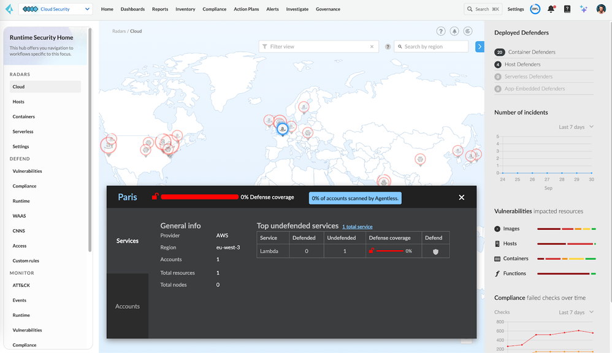This screenshot has width=612, height=353.
Task: Open the notifications bell in top bar
Action: click(x=551, y=9)
